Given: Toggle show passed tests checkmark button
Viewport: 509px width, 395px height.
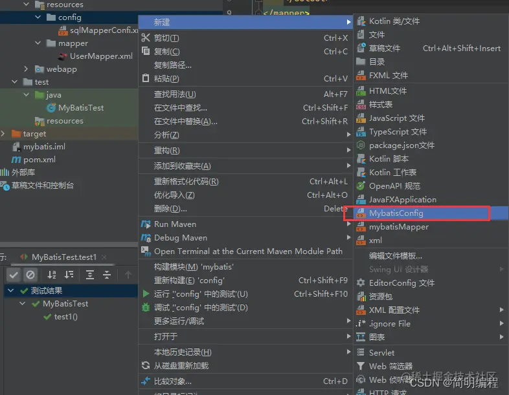Looking at the screenshot, I should 14,275.
